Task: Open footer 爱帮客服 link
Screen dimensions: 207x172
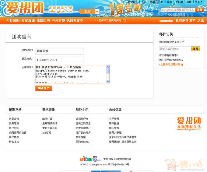Action: (14, 123)
